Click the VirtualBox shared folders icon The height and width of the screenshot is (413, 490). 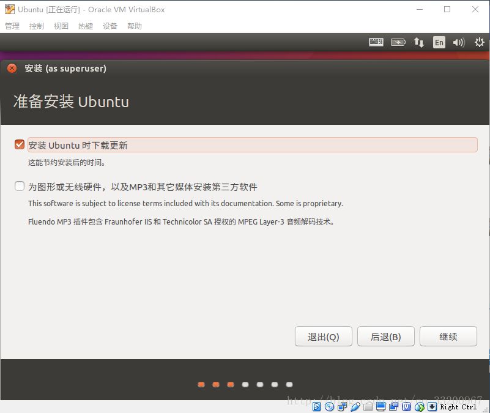(x=368, y=407)
